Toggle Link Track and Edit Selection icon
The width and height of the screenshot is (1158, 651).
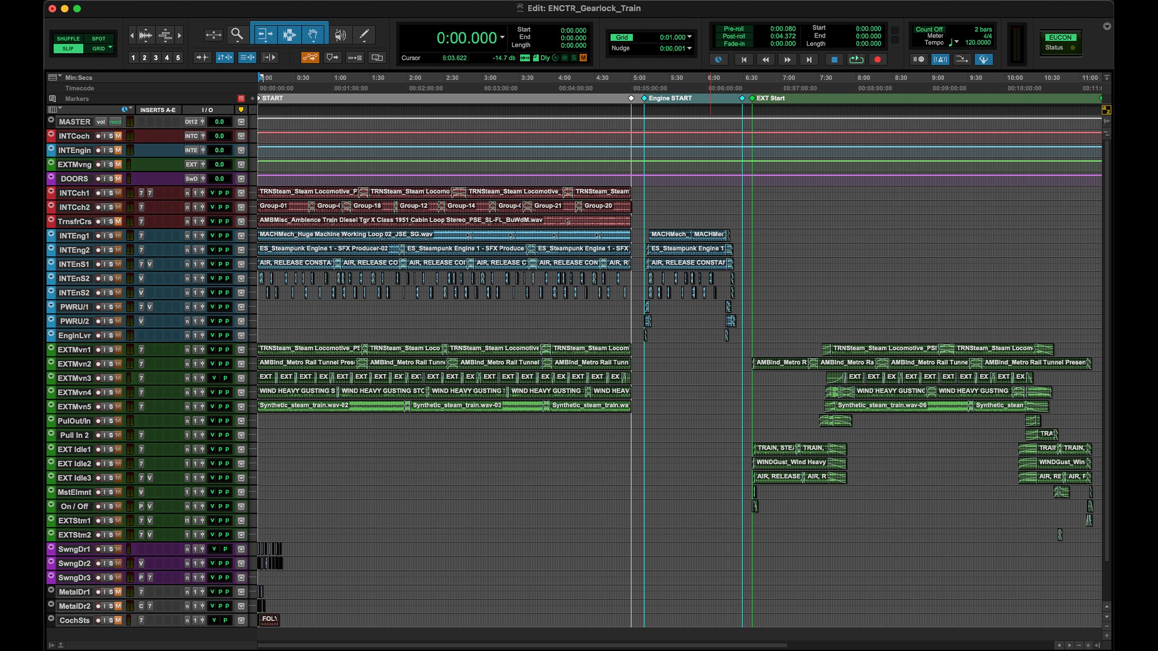[x=247, y=58]
